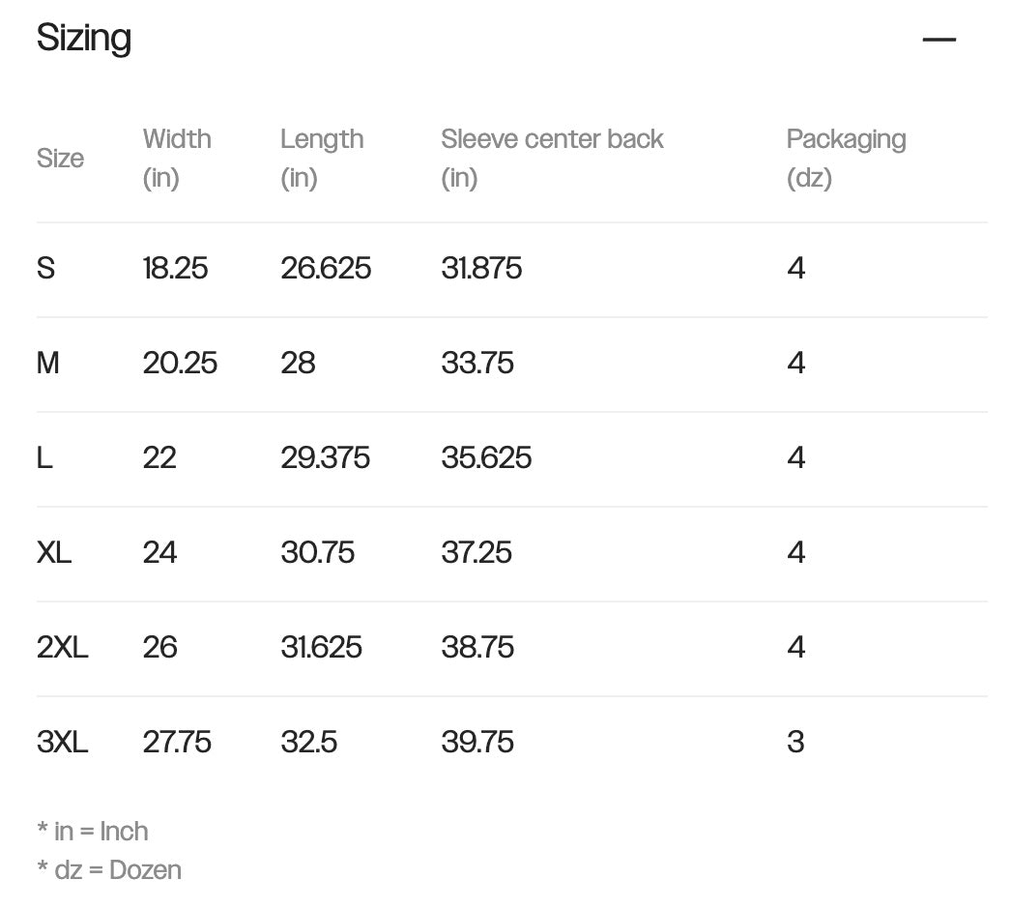1011x909 pixels.
Task: Click the 33.75 sleeve value for M
Action: click(477, 364)
